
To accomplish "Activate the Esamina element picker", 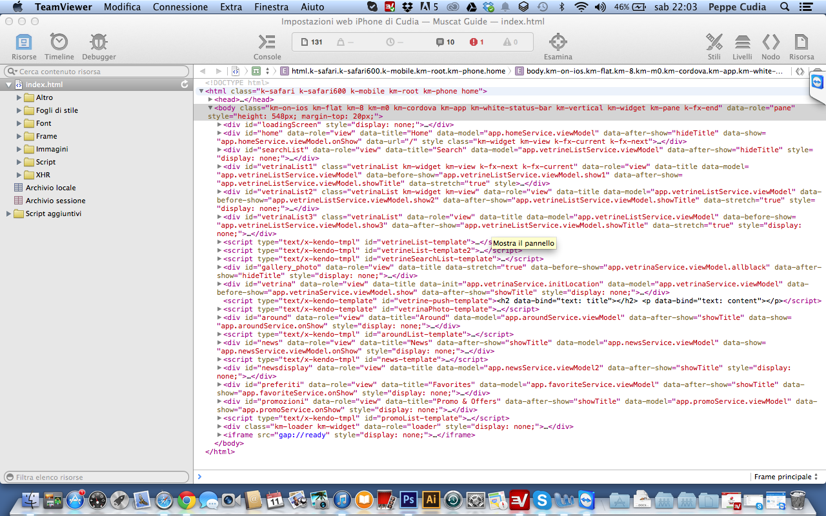I will [x=558, y=47].
